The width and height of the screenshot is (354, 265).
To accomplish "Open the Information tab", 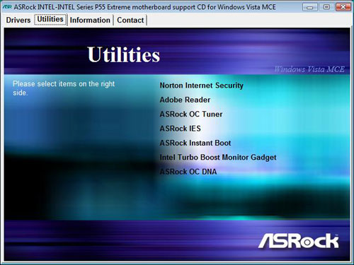I will (x=90, y=20).
